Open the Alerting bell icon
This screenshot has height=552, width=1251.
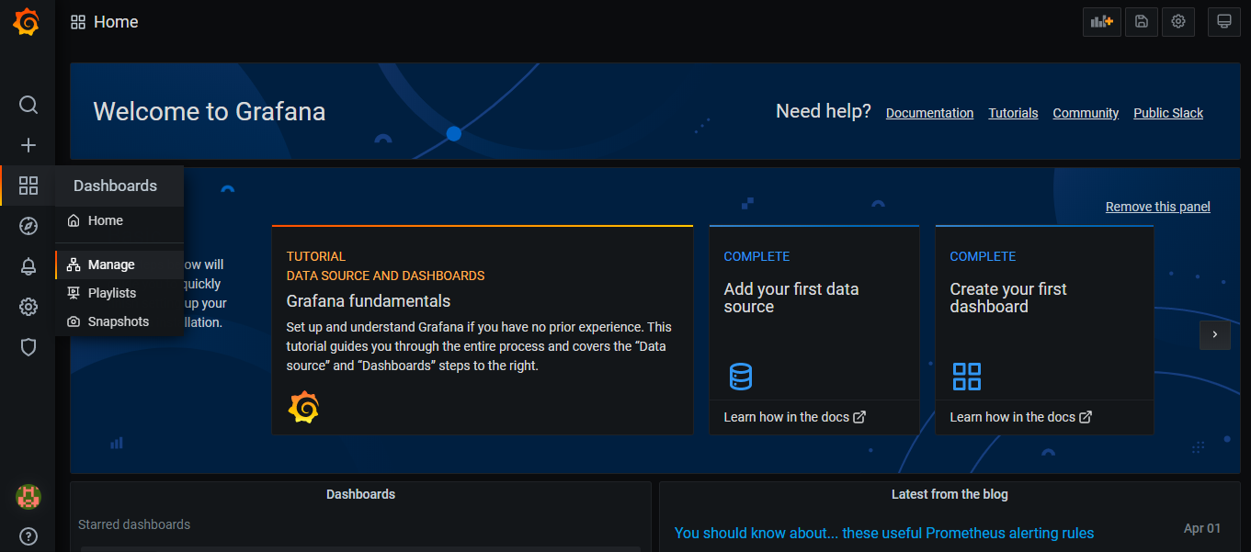28,266
